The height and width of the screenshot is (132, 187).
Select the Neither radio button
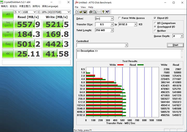[x=155, y=31]
